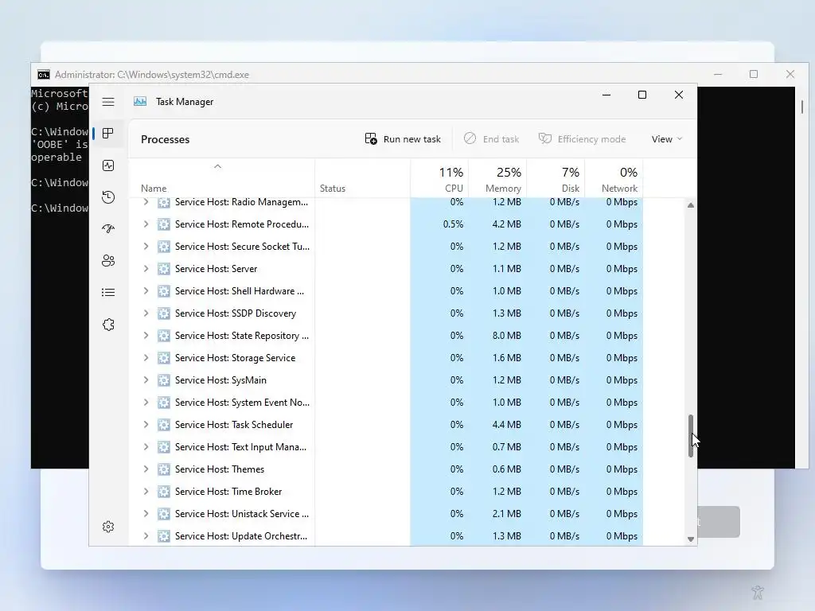Expand Service Host: Text Input Management row
The height and width of the screenshot is (611, 815).
coord(146,447)
